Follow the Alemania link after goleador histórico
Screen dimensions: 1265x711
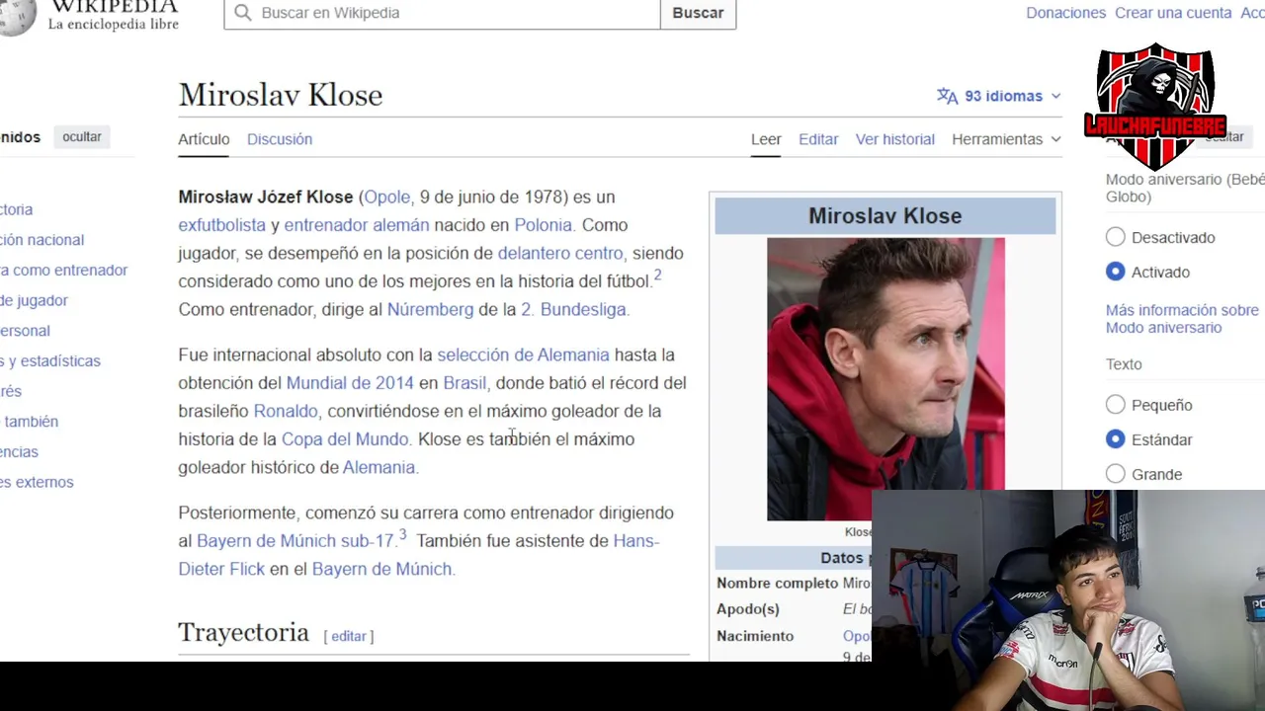pyautogui.click(x=379, y=467)
